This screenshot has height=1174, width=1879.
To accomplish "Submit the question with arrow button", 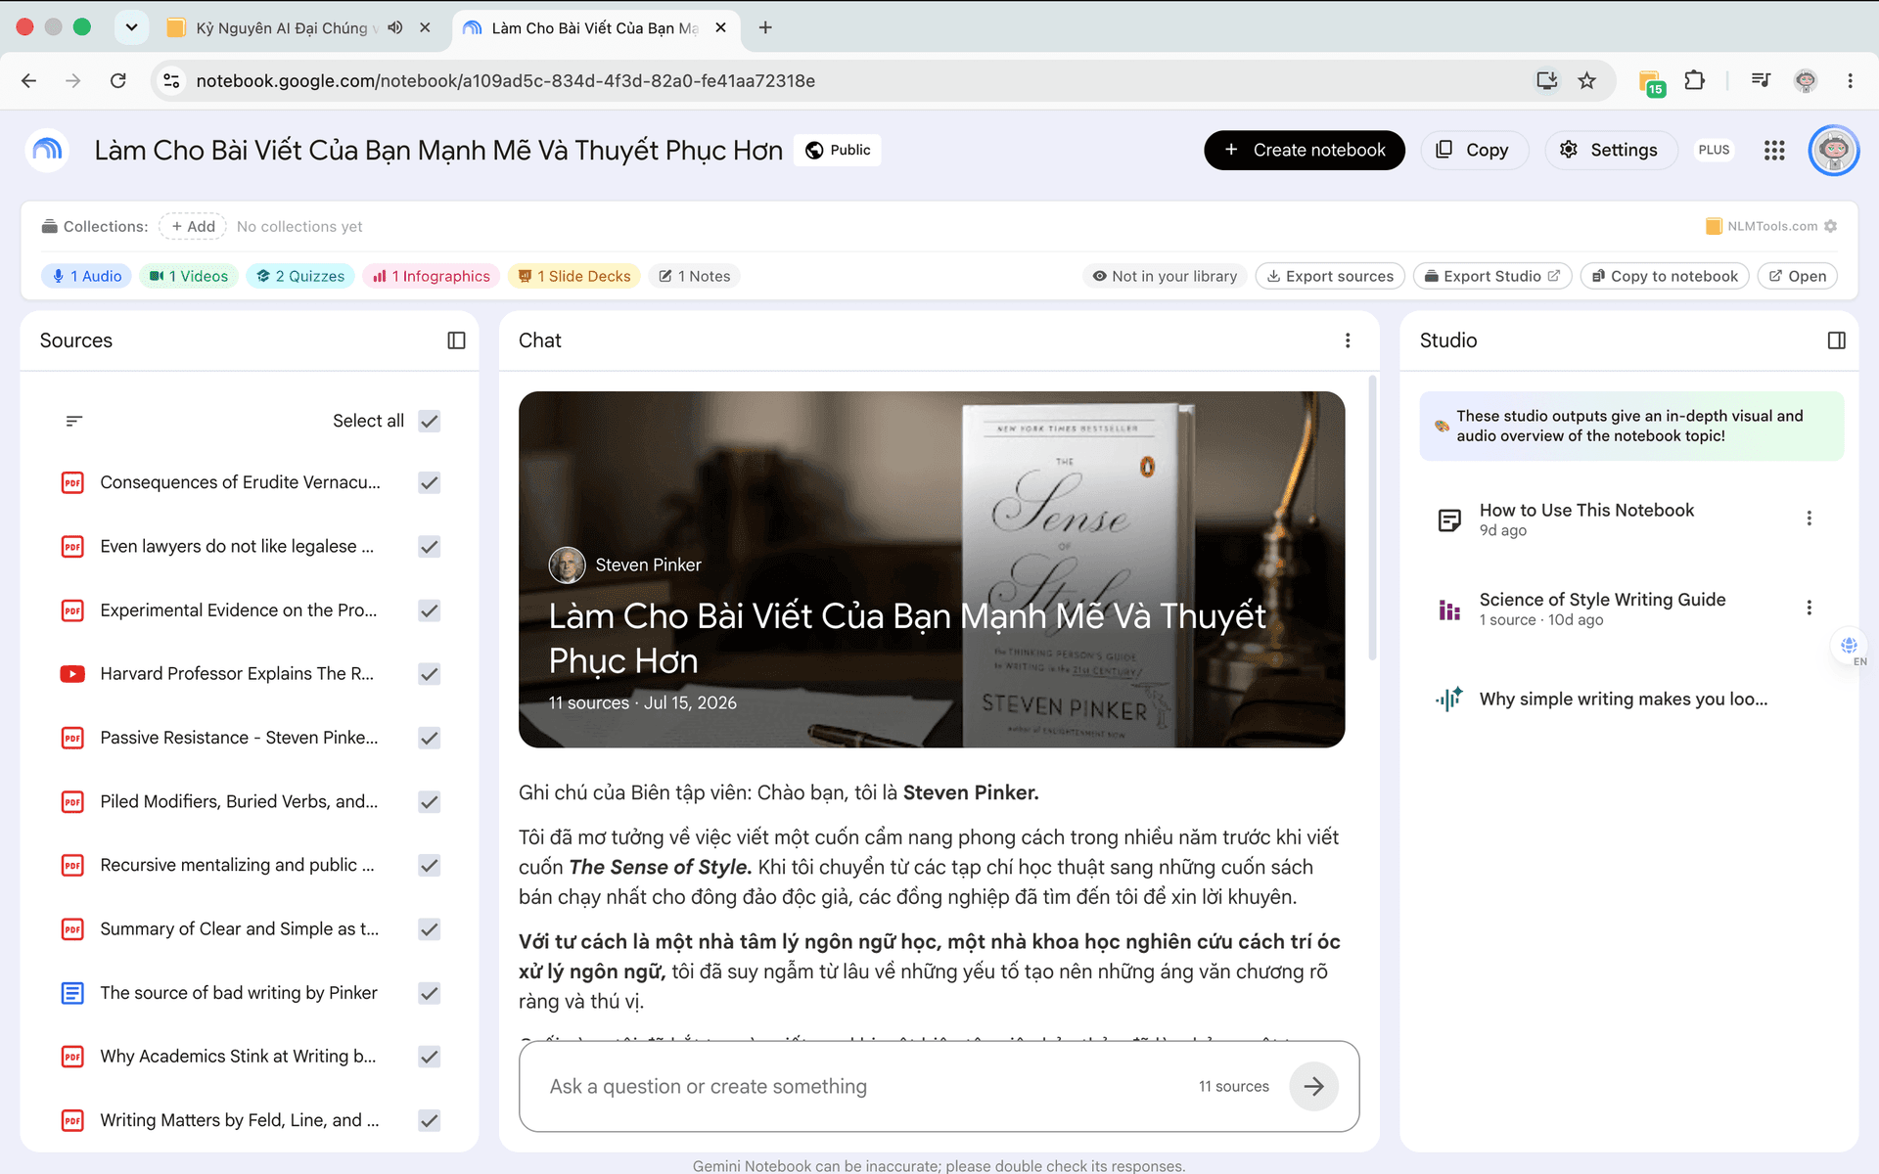I will click(1313, 1086).
